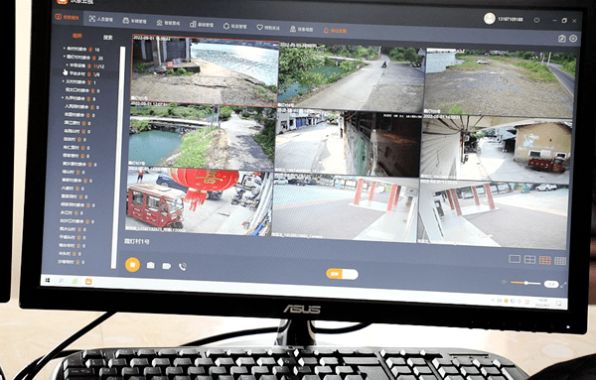Collapse the second village node showing 20
The height and width of the screenshot is (380, 596).
click(65, 57)
